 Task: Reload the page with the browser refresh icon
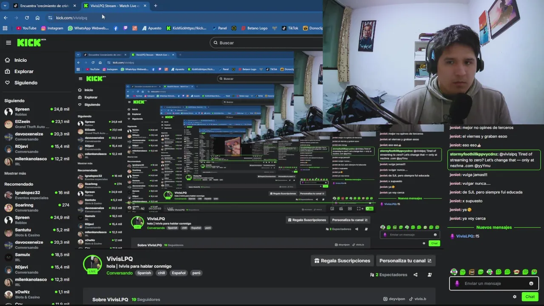coord(27,18)
